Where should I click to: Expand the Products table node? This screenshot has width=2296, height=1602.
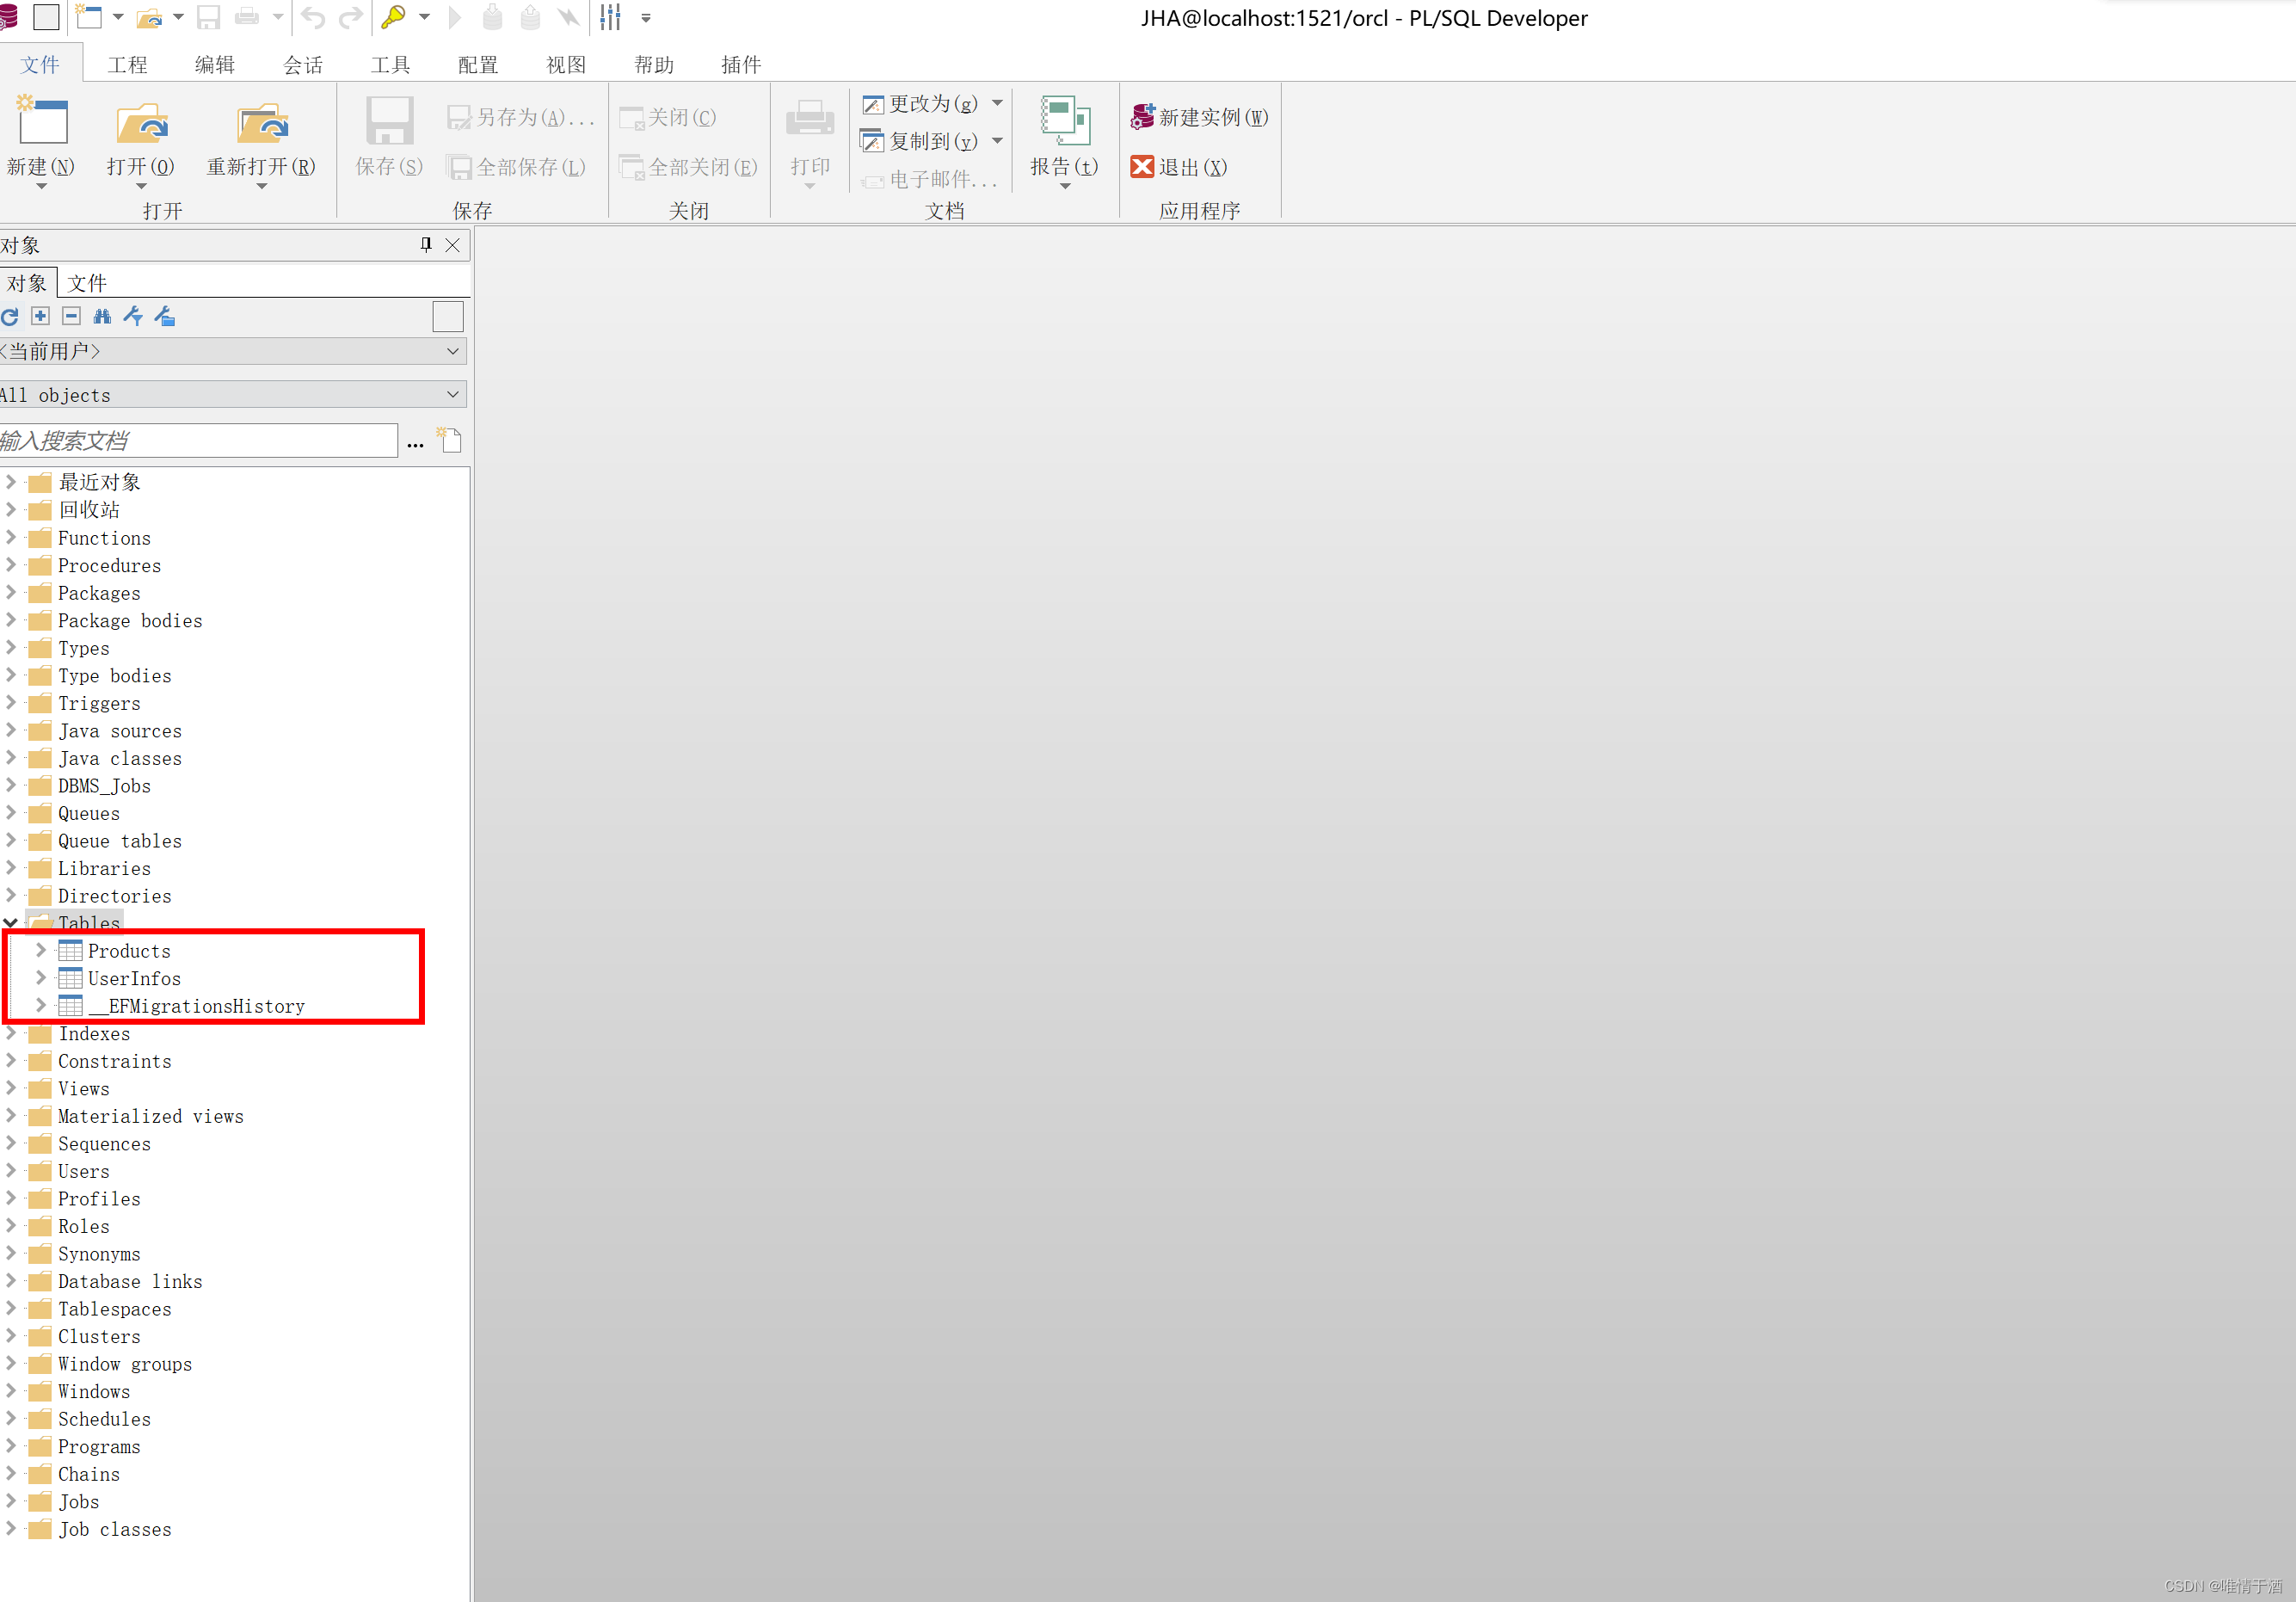coord(40,951)
